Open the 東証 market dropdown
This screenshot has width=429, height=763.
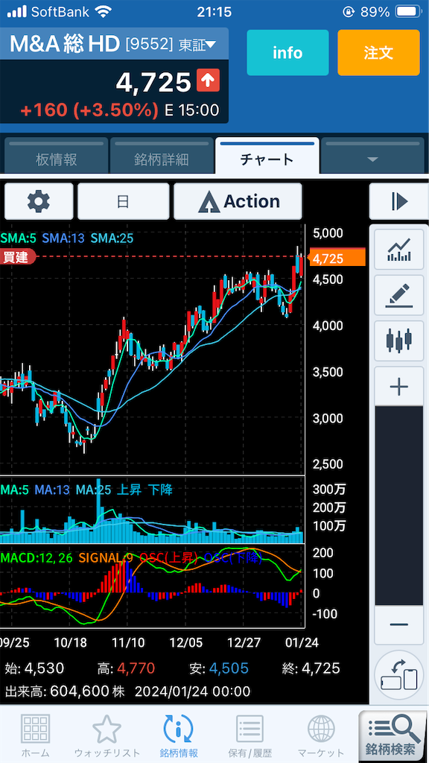point(197,44)
